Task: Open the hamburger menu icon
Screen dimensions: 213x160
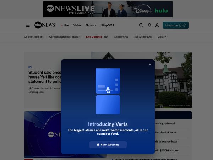Action: 28,25
